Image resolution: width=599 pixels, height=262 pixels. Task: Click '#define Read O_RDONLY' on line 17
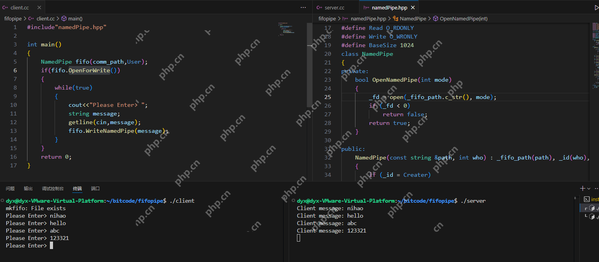377,28
